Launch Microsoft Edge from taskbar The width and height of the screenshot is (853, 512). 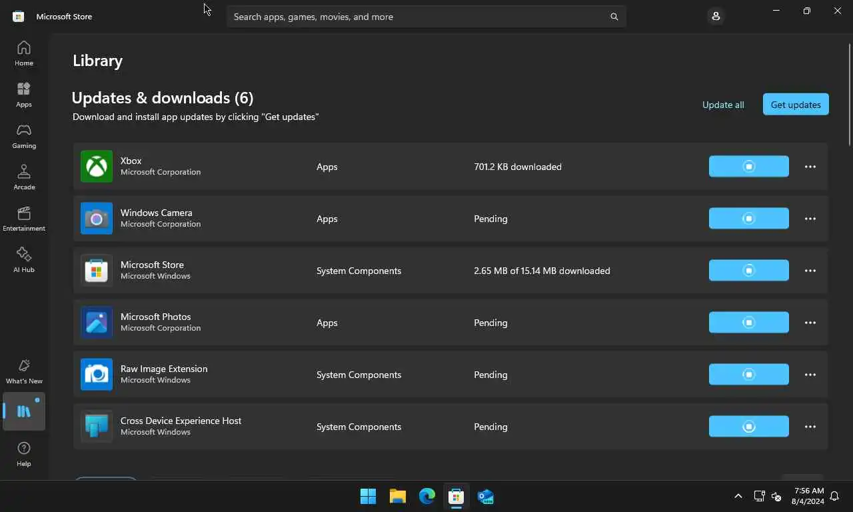click(x=427, y=496)
